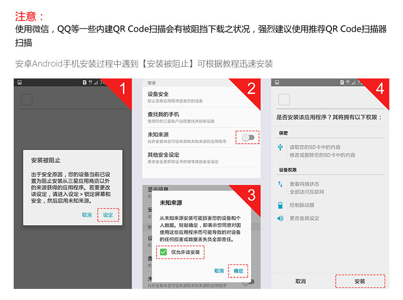Tap the 安装 button in step 4
The width and height of the screenshot is (403, 300).
point(360,282)
